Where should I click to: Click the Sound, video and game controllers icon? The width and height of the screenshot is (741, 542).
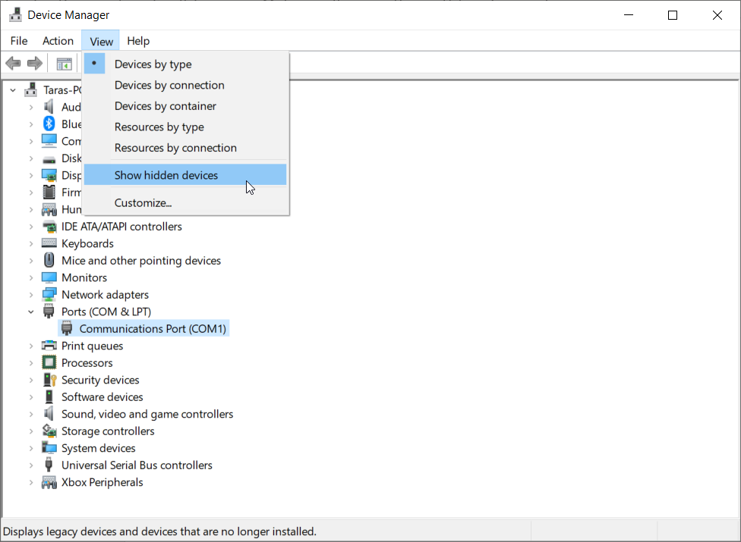49,413
